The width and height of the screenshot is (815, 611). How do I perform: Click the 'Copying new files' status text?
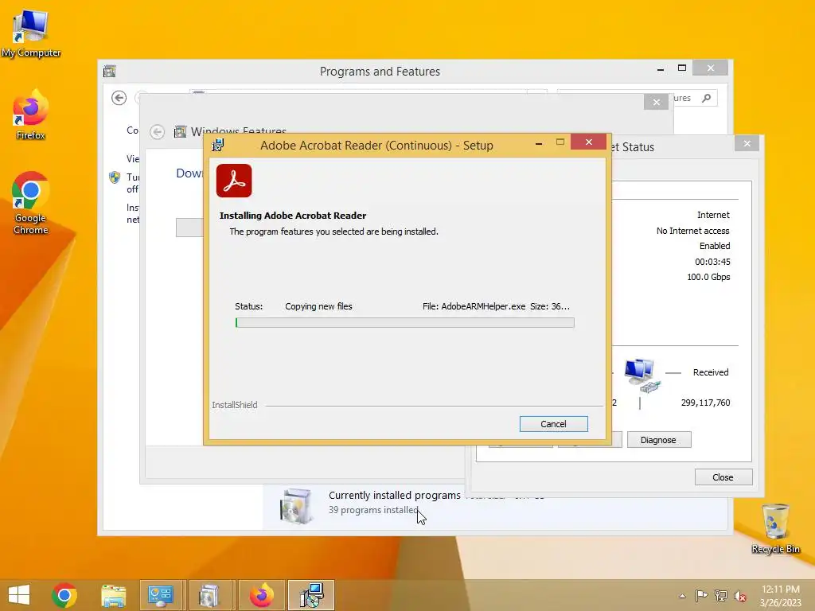point(318,306)
